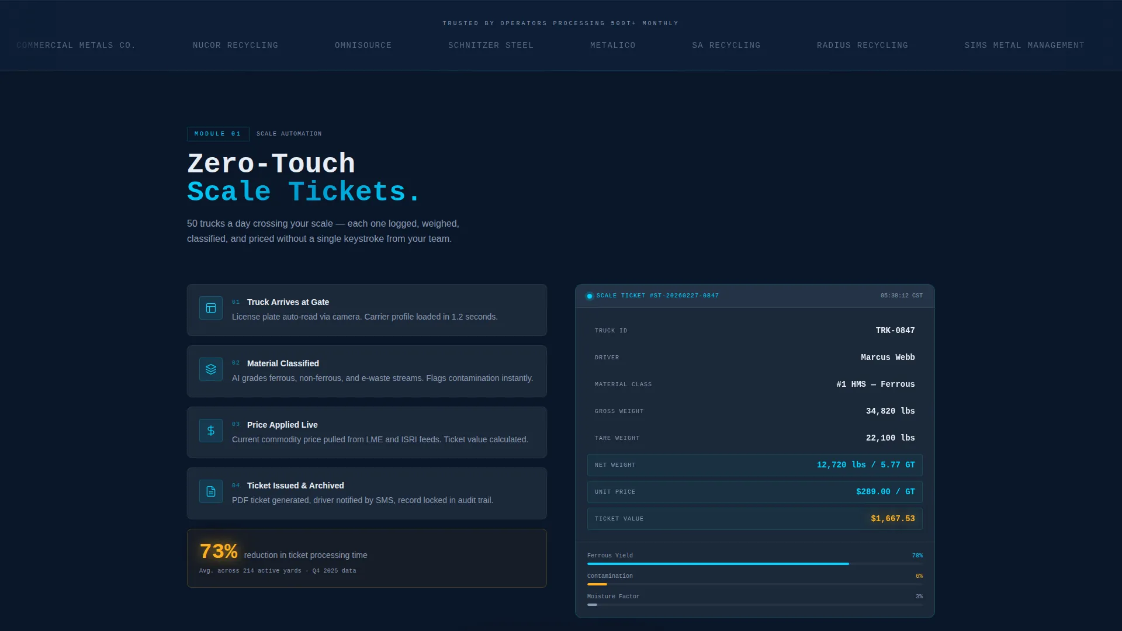Click the SA Recycling logo text
The height and width of the screenshot is (631, 1122).
pos(726,46)
